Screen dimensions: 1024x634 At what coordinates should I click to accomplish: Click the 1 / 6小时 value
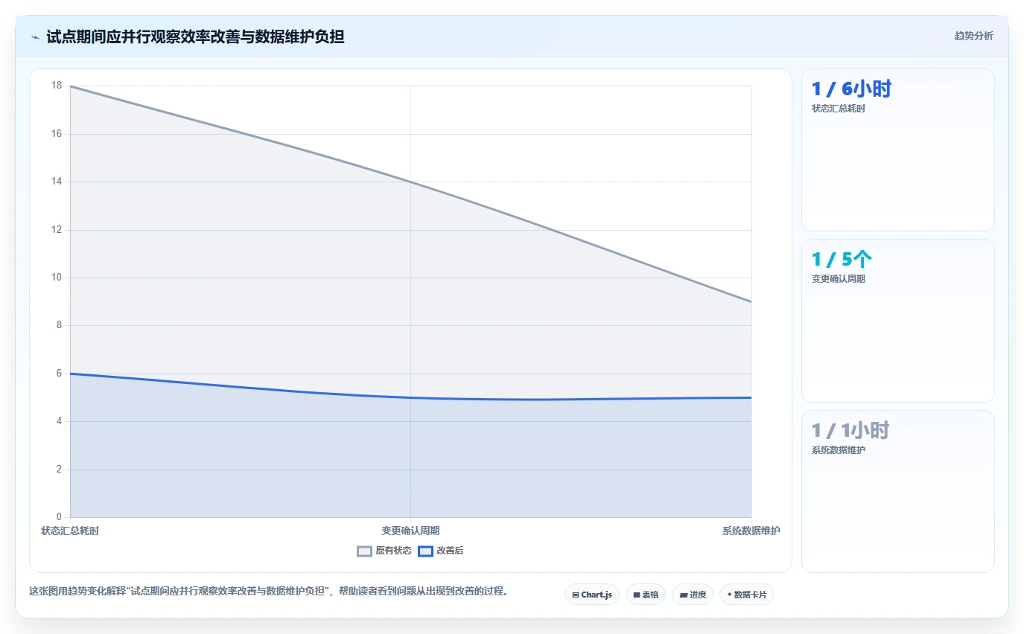(x=851, y=89)
